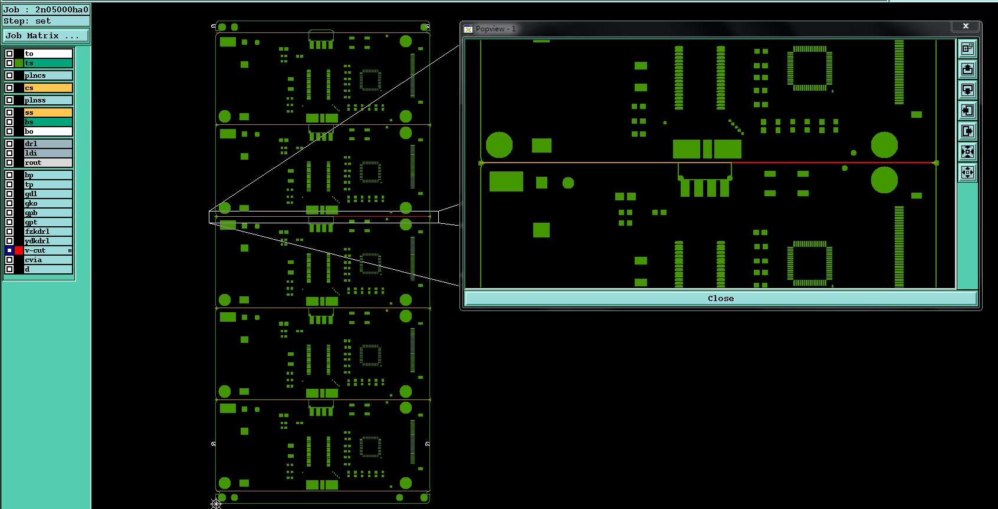Pan the Popview right with arrow icon
This screenshot has height=509, width=998.
pos(967,131)
